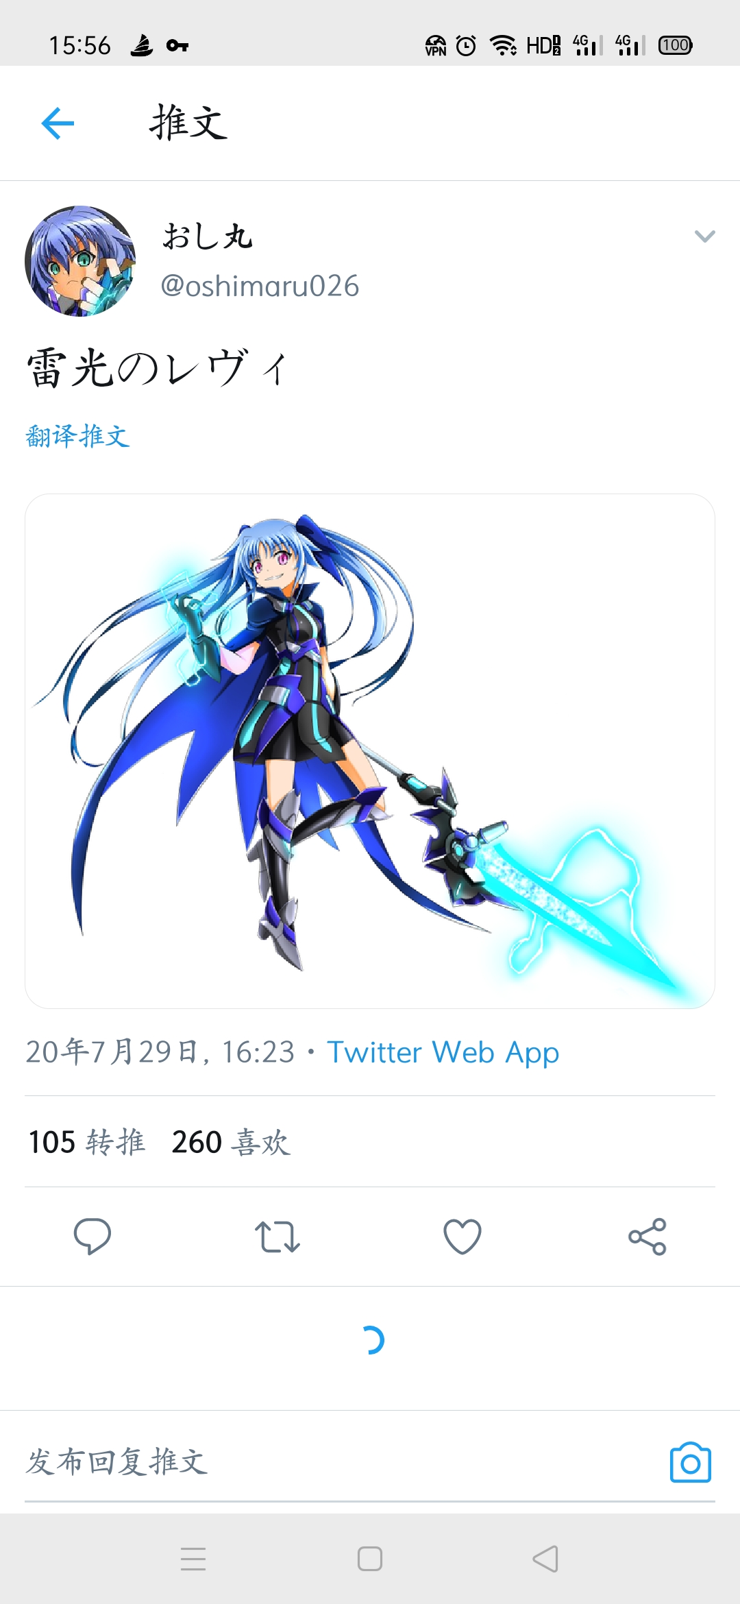740x1604 pixels.
Task: Open camera icon in reply bar
Action: [690, 1462]
